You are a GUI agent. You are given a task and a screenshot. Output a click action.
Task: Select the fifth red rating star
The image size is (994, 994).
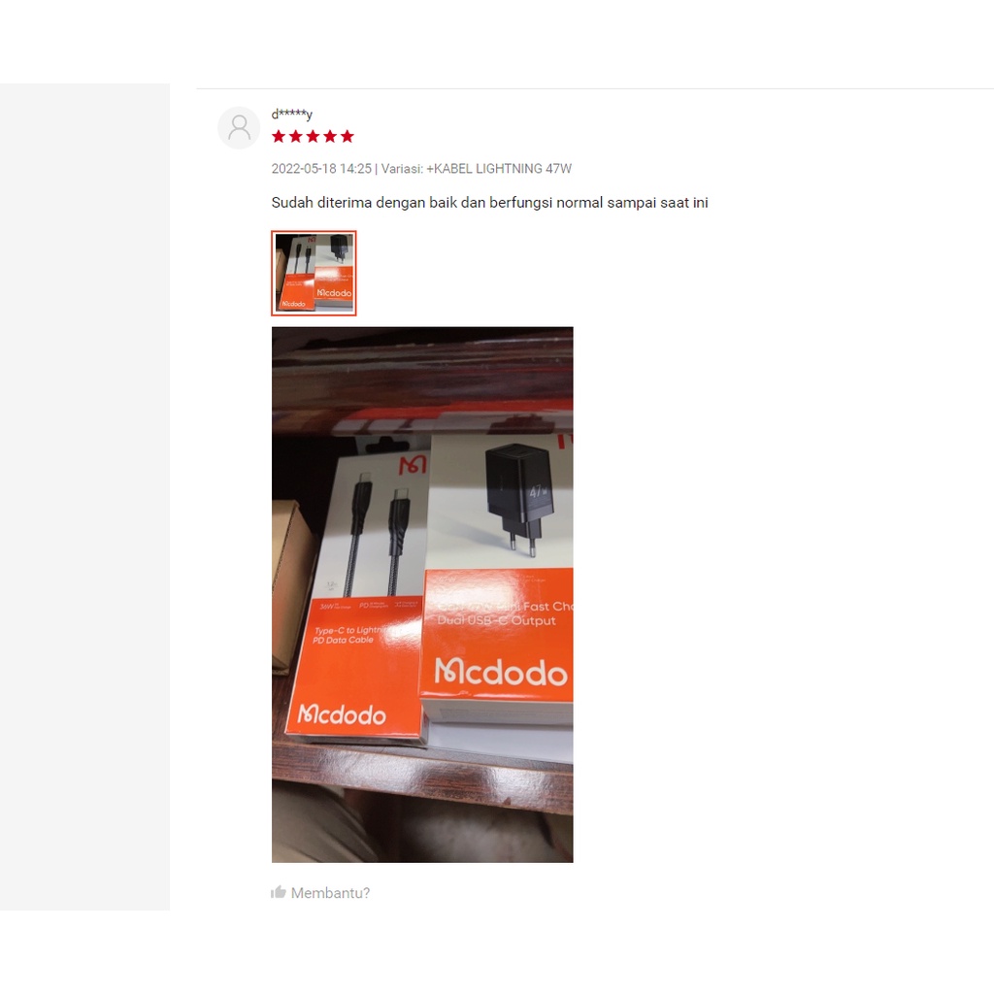(x=347, y=136)
